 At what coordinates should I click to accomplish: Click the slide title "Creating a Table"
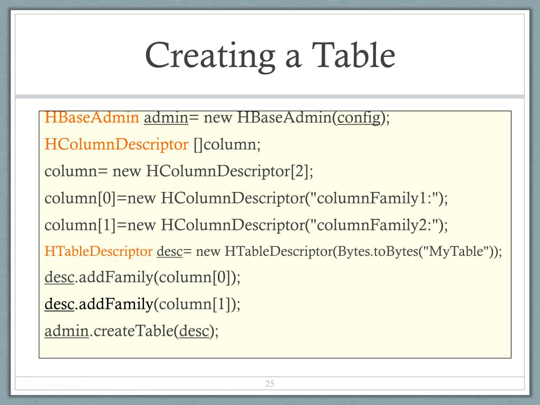pos(270,56)
